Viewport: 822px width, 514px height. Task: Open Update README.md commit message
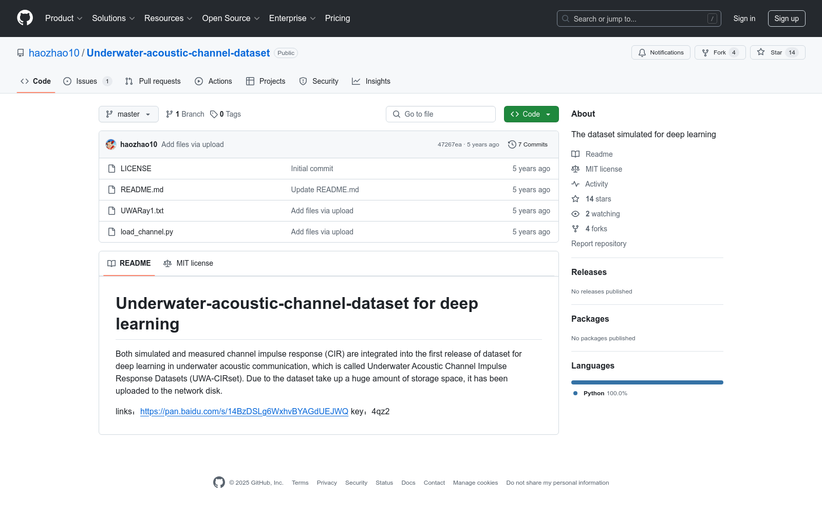(325, 190)
